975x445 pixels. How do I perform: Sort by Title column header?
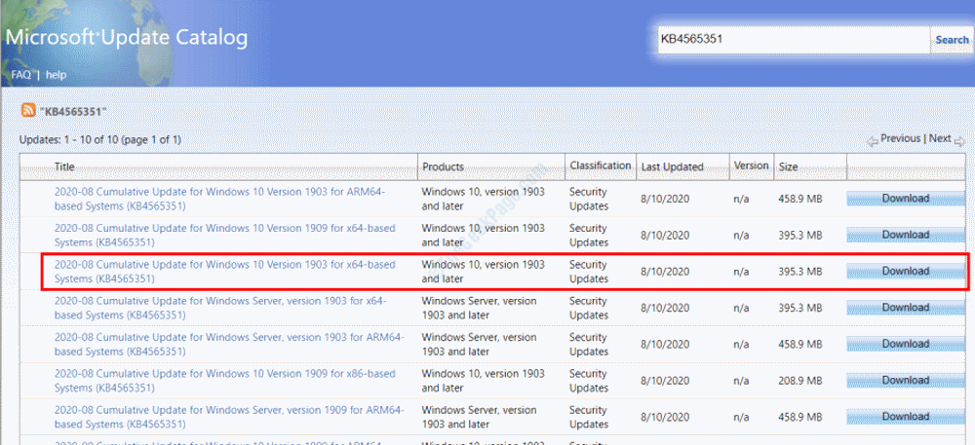click(x=64, y=167)
